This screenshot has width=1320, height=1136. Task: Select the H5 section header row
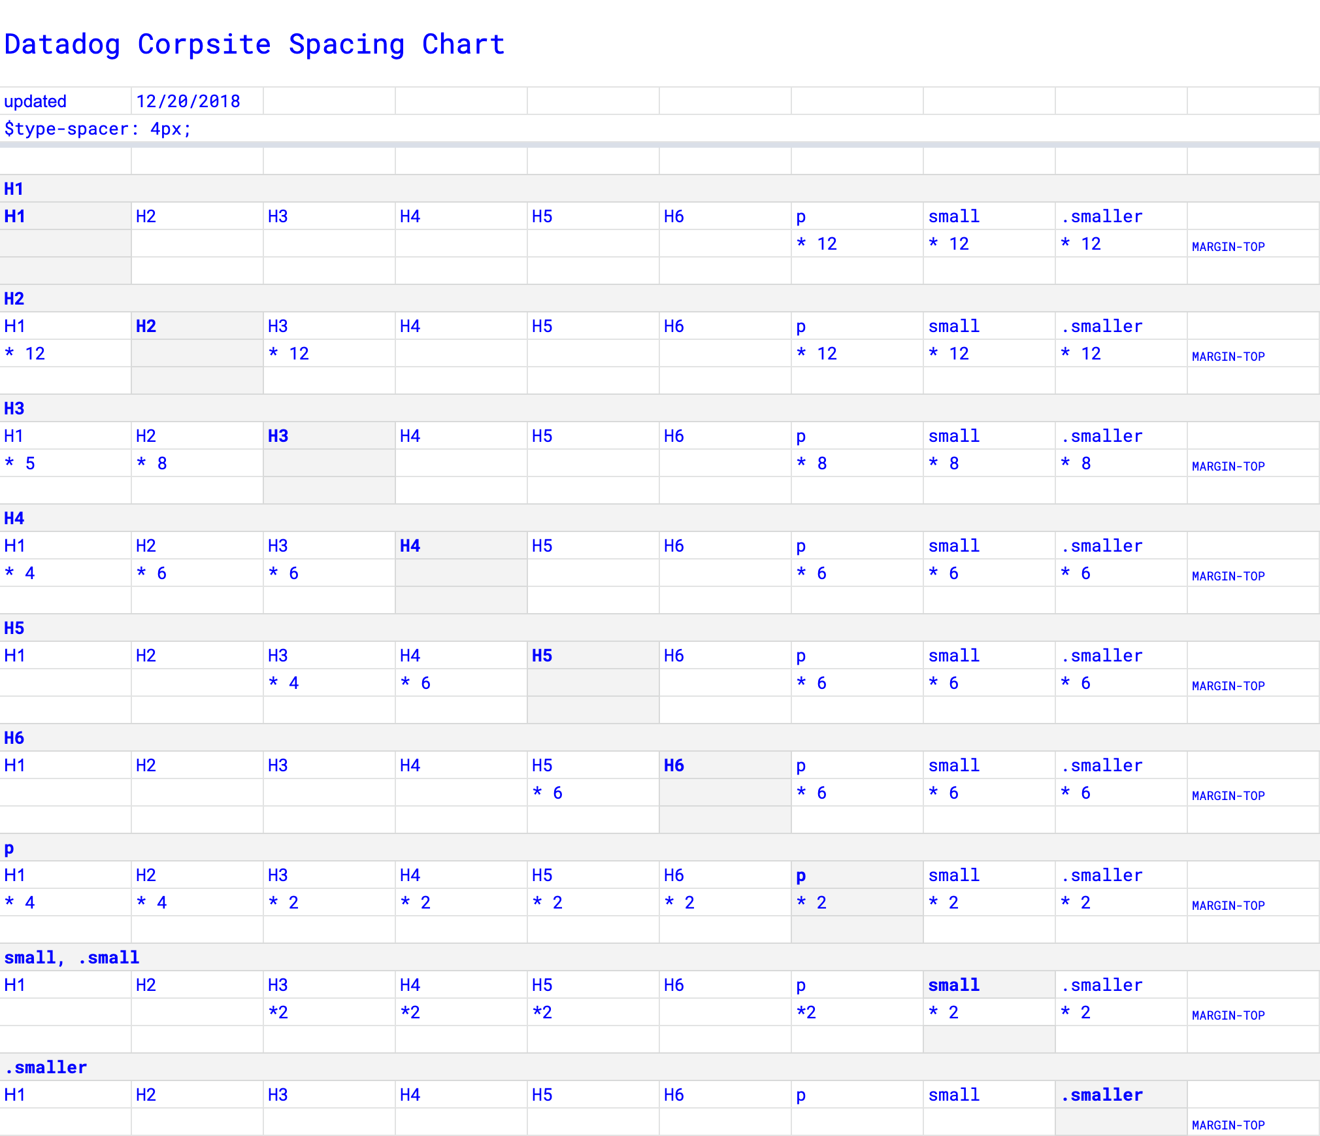pyautogui.click(x=660, y=628)
